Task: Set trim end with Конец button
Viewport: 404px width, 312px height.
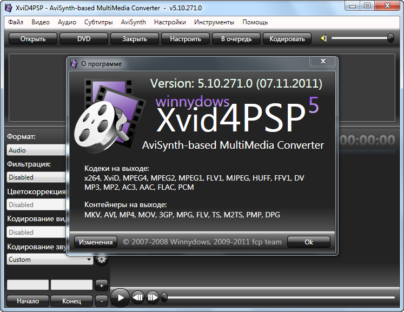Action: coord(71,301)
